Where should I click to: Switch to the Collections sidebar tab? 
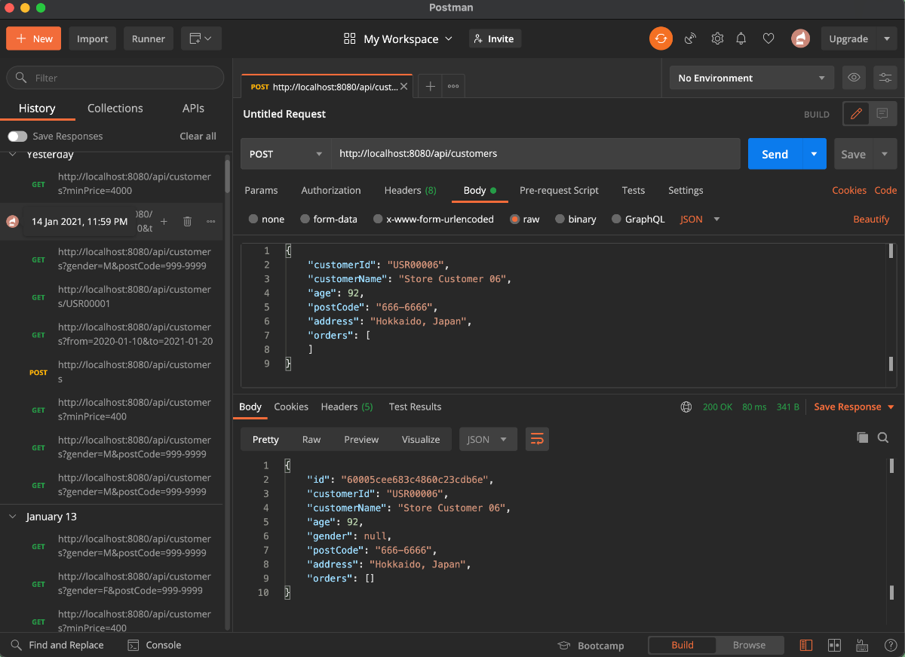pos(115,108)
